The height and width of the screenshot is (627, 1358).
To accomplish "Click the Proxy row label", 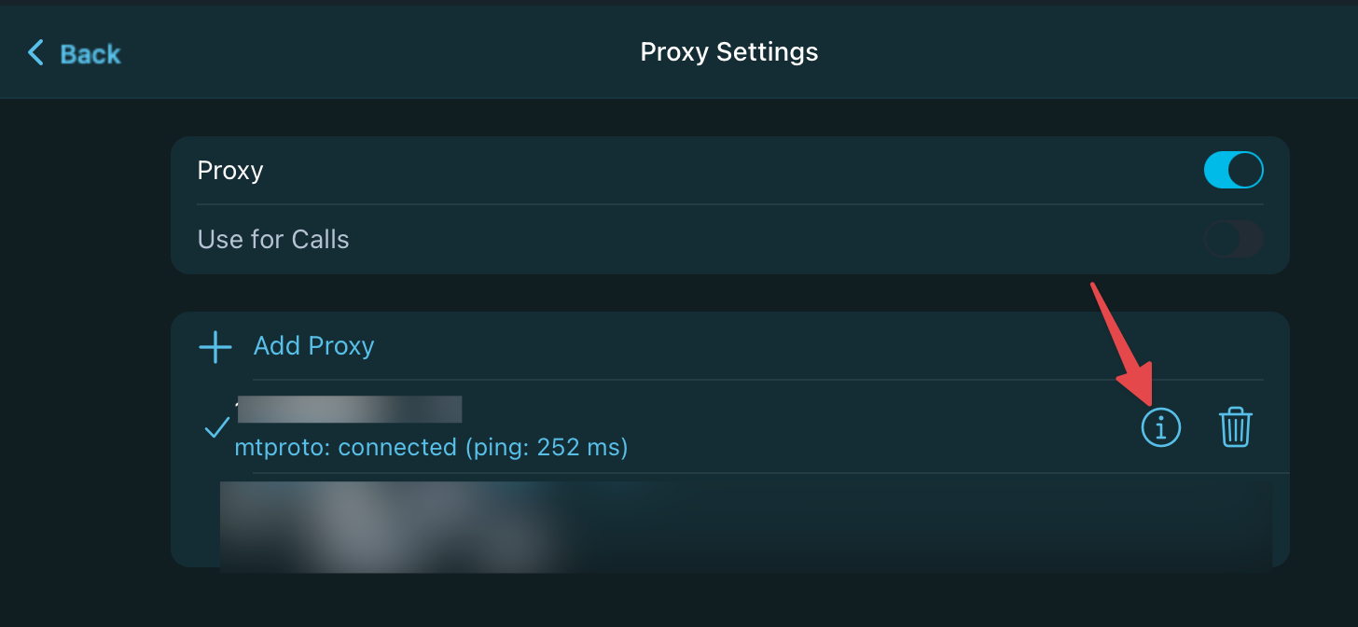I will point(230,171).
